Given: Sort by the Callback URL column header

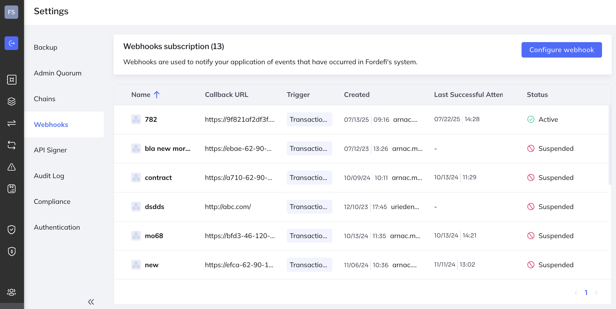Looking at the screenshot, I should 227,95.
